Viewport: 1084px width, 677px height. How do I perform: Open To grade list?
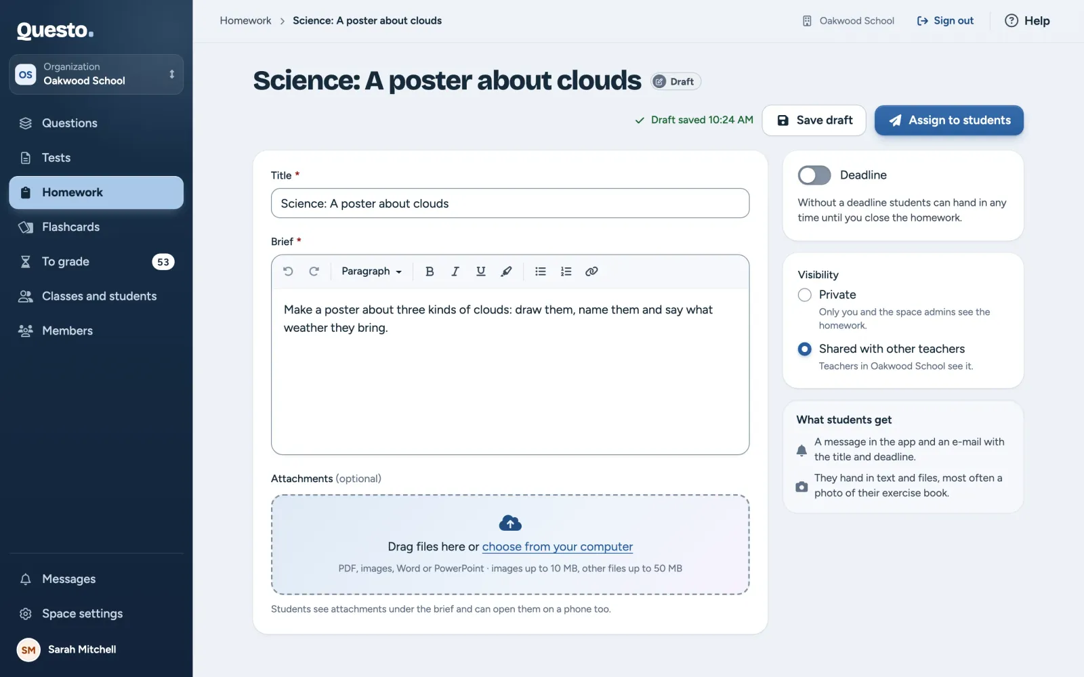tap(96, 261)
